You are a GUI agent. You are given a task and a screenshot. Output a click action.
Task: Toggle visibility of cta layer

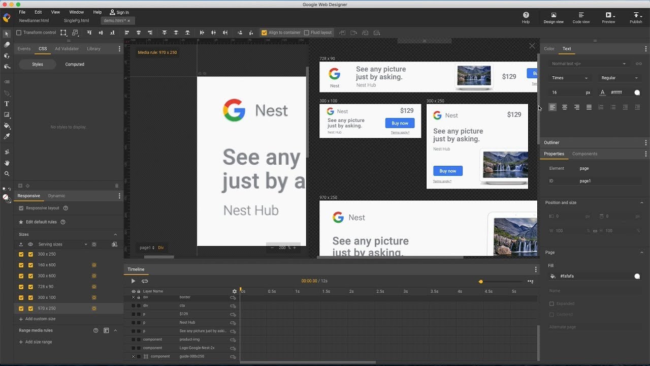pyautogui.click(x=134, y=306)
